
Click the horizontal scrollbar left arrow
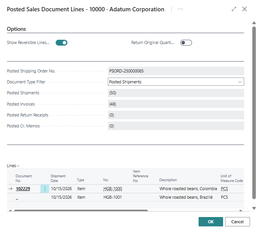(x=10, y=211)
